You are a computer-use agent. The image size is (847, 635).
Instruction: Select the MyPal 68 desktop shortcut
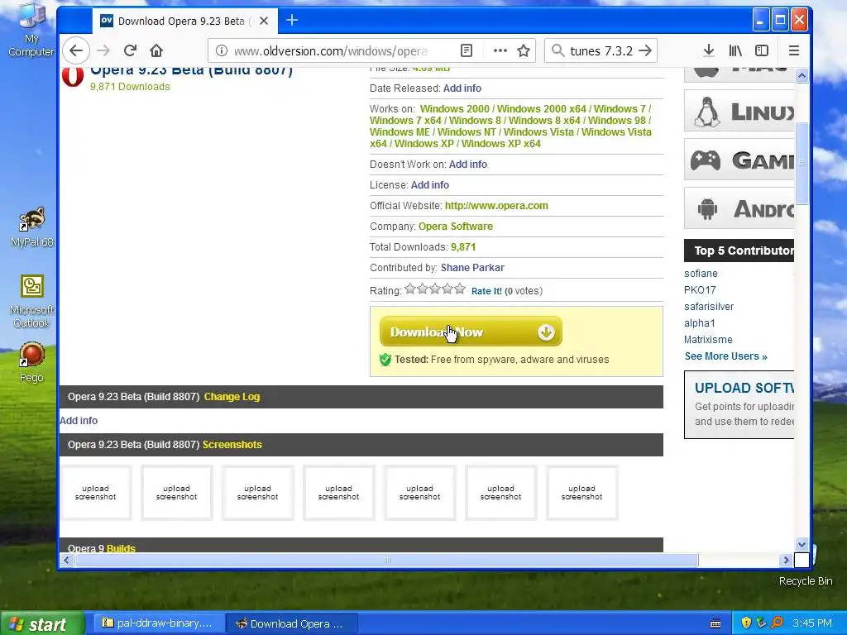(x=31, y=227)
